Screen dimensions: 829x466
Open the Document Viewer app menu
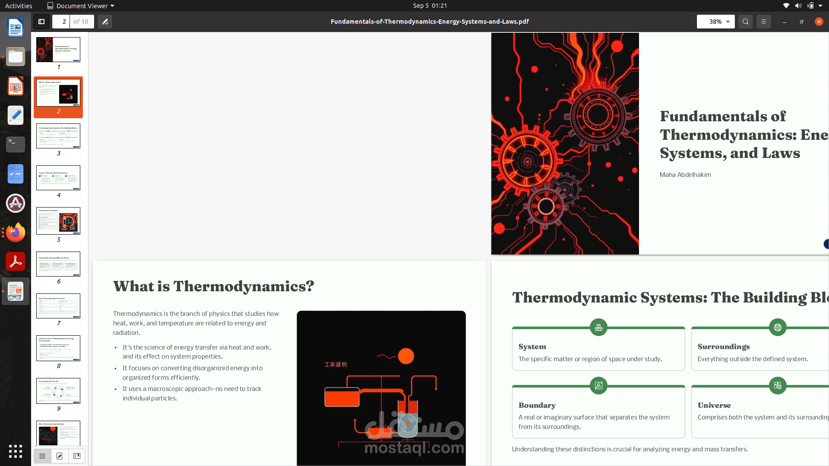click(81, 6)
